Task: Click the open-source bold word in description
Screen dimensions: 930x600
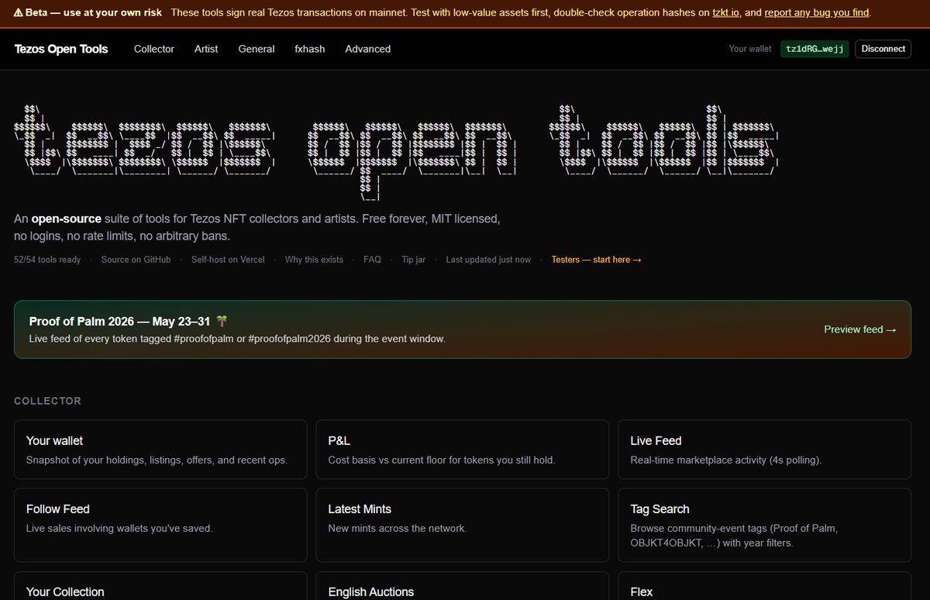Action: pyautogui.click(x=67, y=219)
